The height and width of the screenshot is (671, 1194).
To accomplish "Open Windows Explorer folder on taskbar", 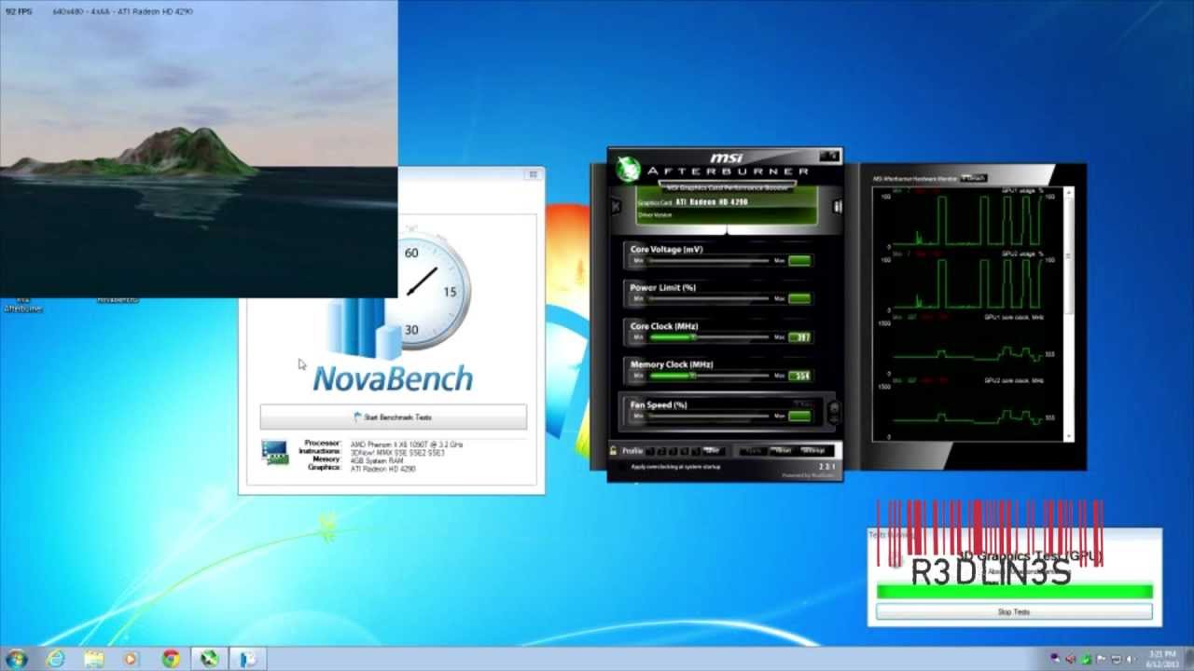I will [x=94, y=659].
